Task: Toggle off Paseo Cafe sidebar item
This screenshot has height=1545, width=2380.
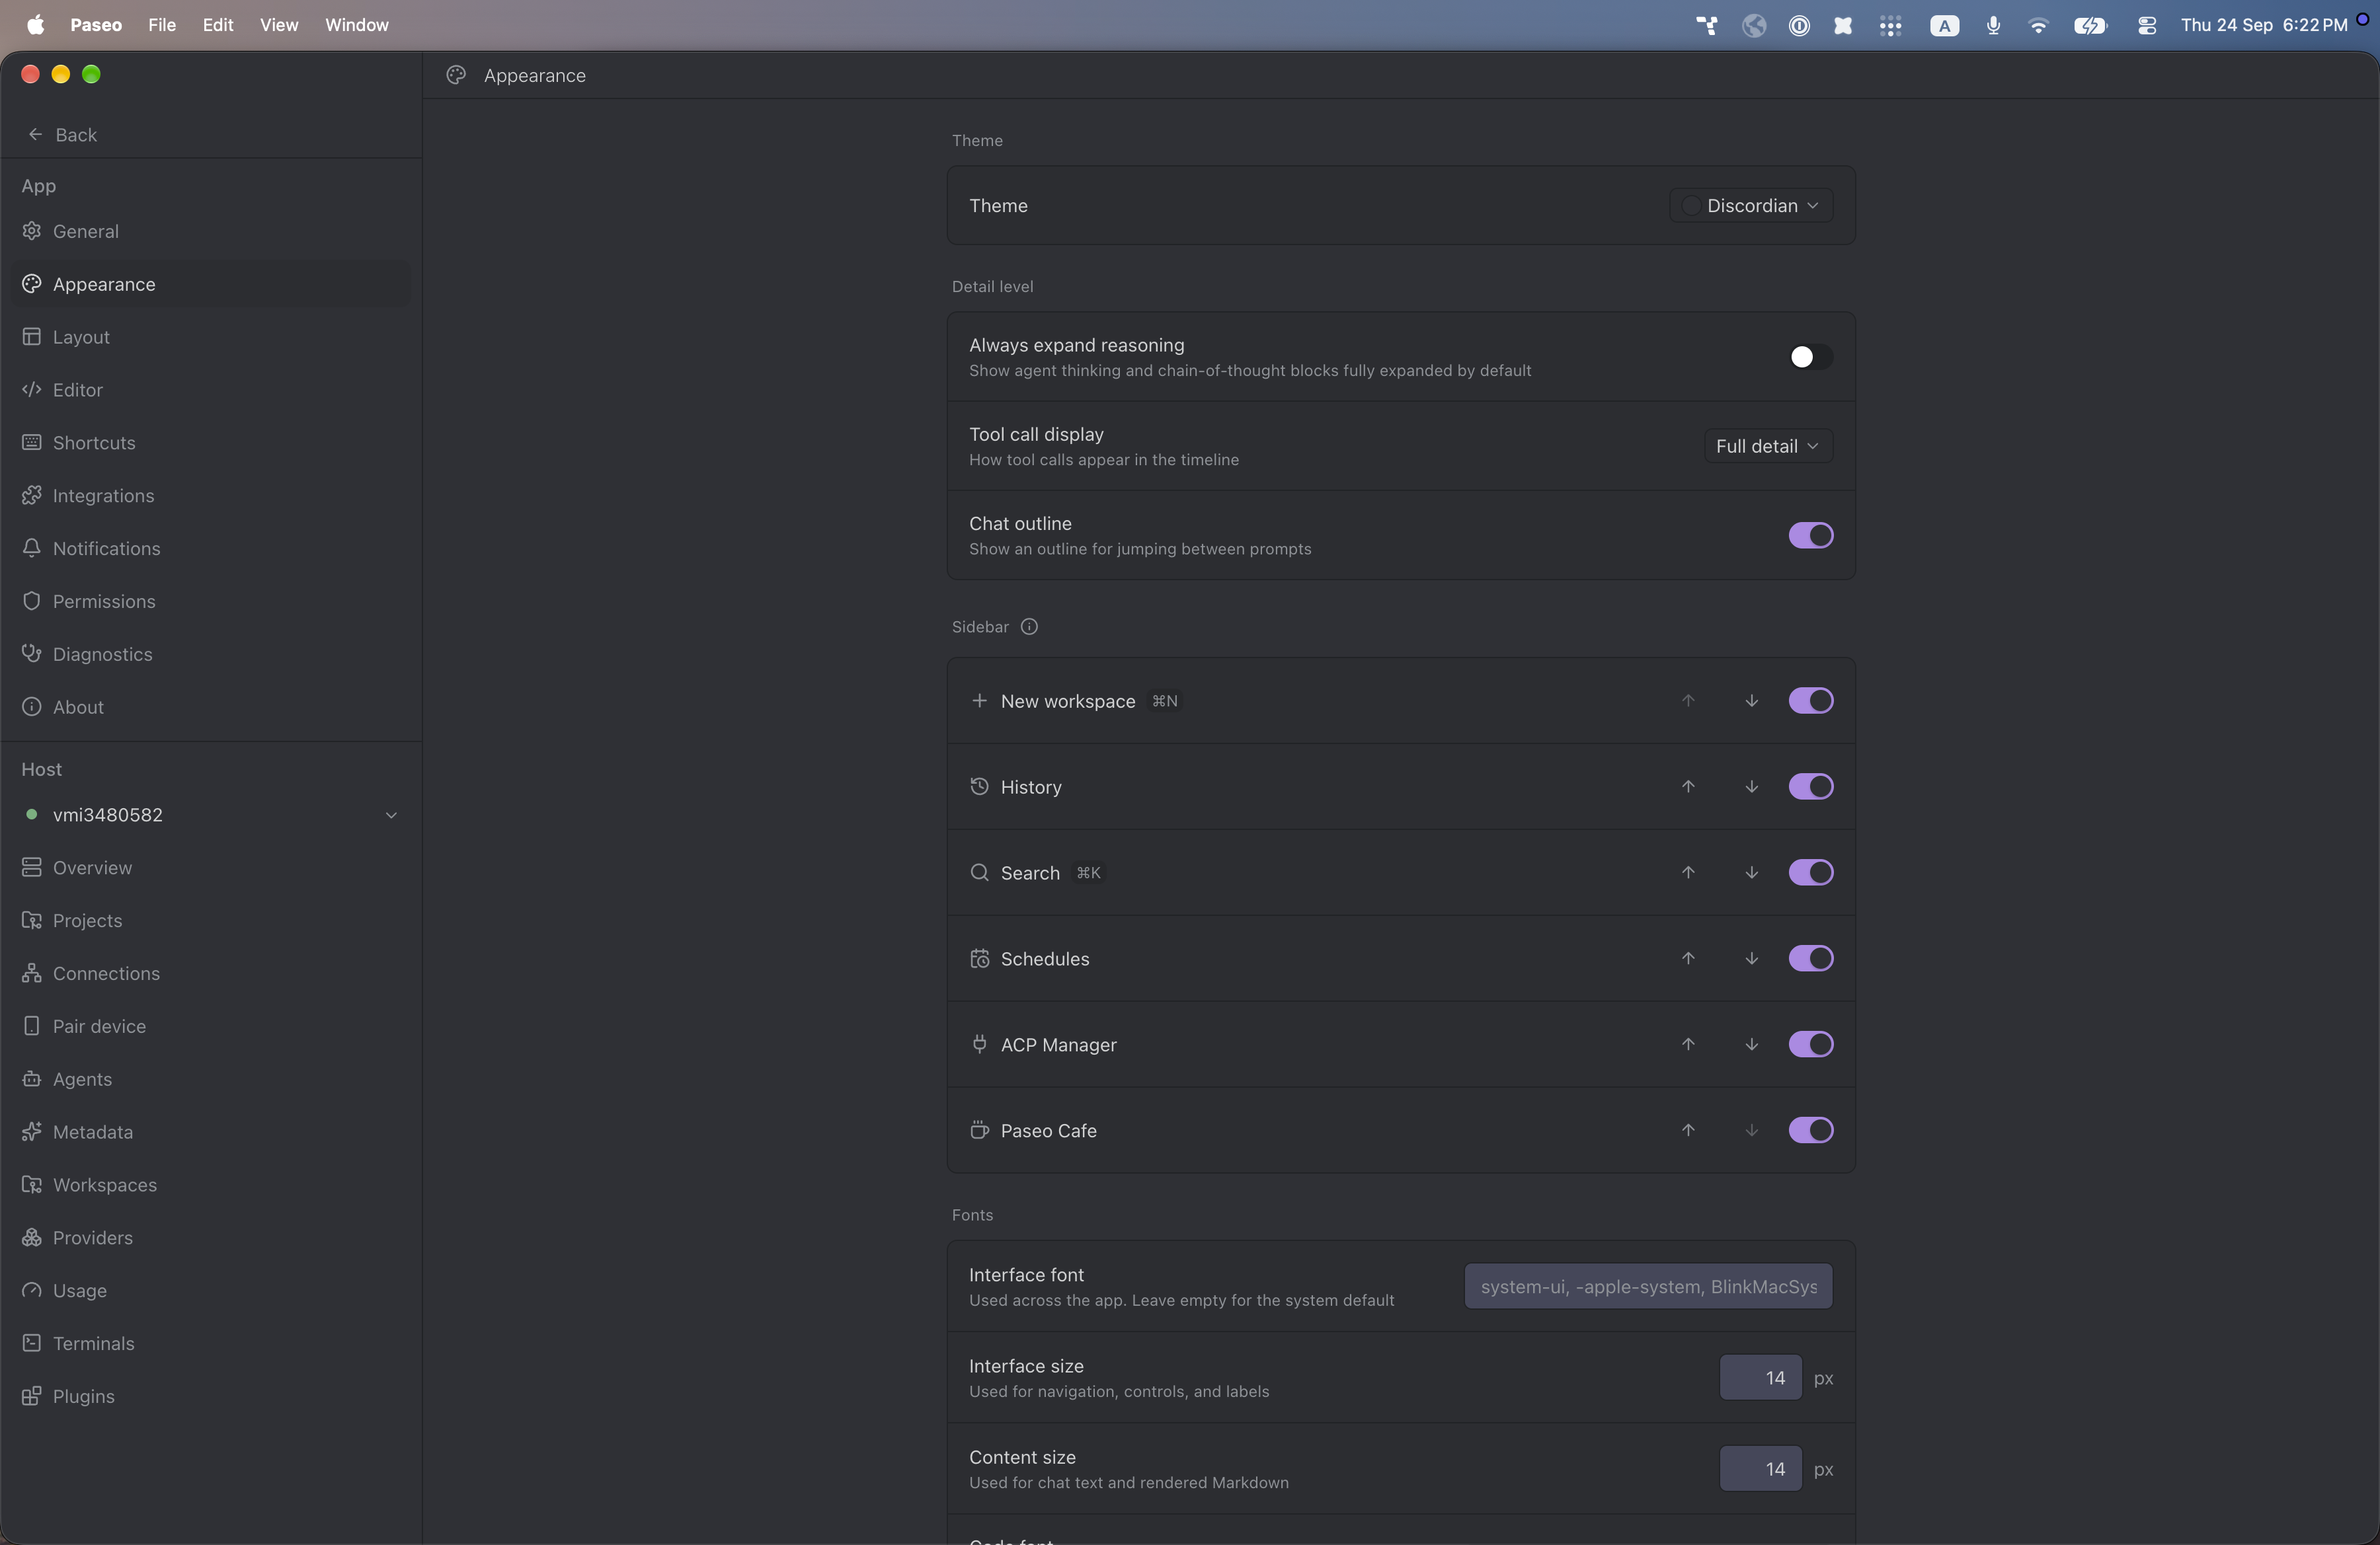Action: 1810,1130
